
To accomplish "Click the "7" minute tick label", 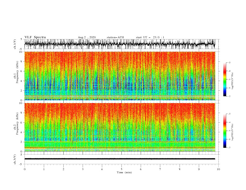I will coord(160,169).
